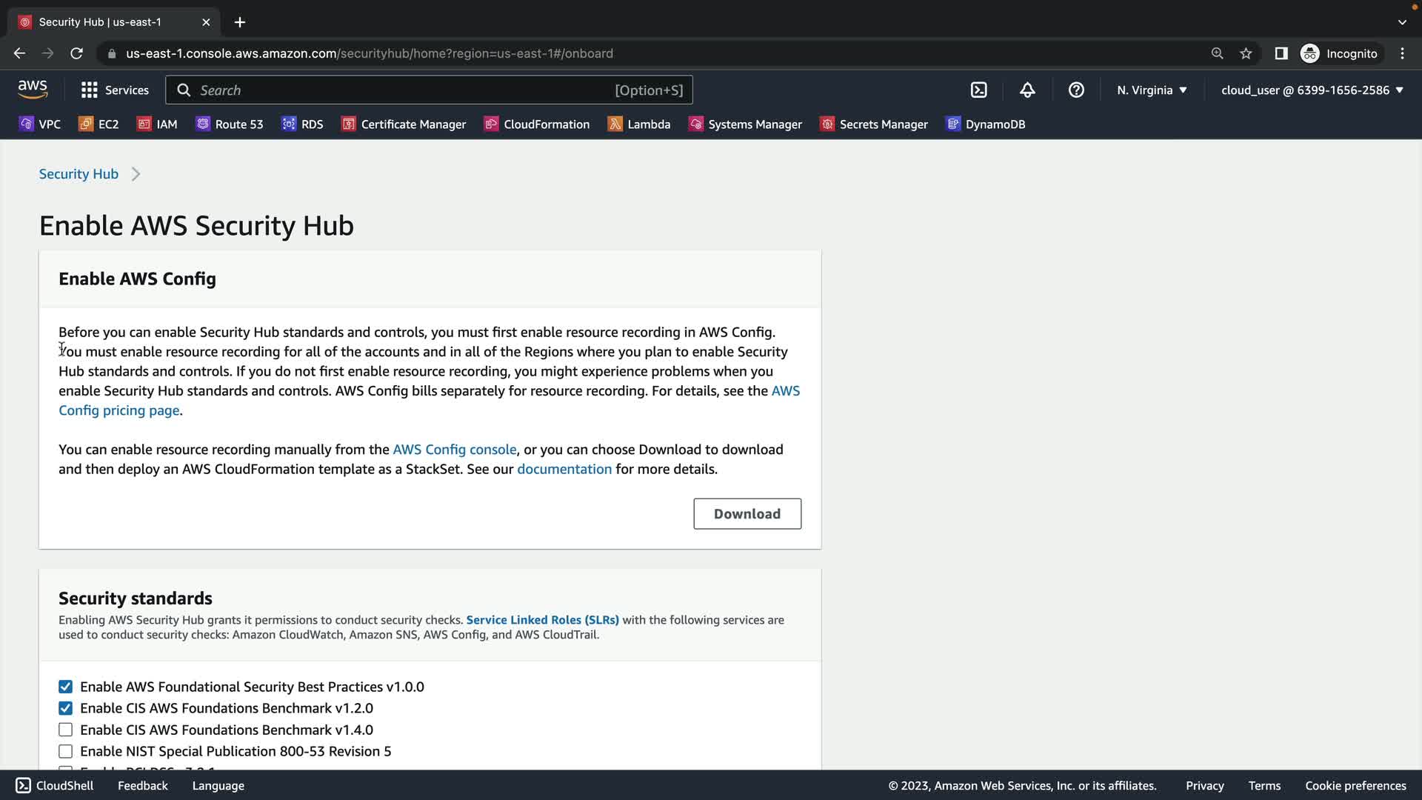The width and height of the screenshot is (1422, 800).
Task: Open the notifications bell icon
Action: coord(1027,90)
